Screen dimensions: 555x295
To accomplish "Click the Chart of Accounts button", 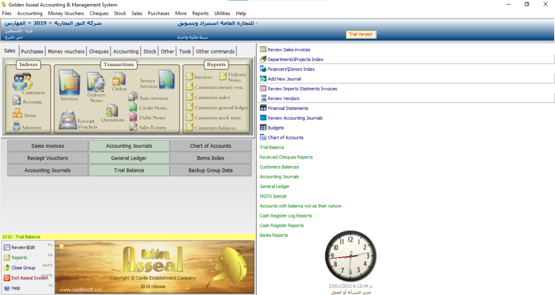I will pos(210,146).
